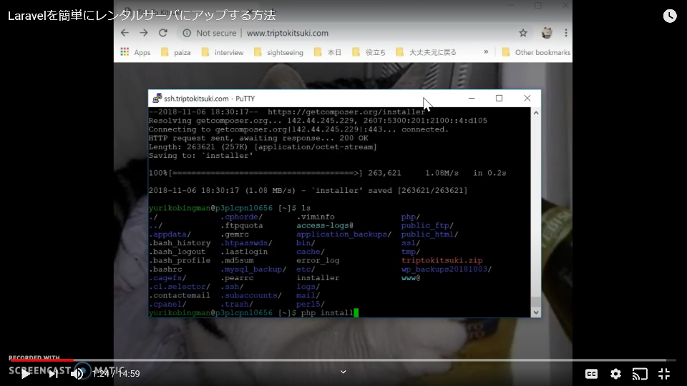The height and width of the screenshot is (386, 687).
Task: Open the browser profile avatar
Action: point(547,33)
